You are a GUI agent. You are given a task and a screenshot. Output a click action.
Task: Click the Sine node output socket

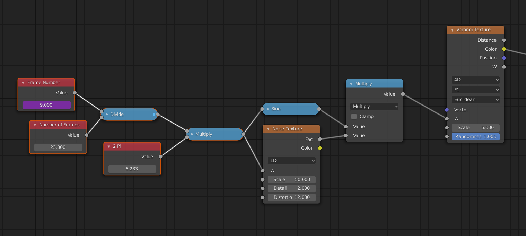click(x=318, y=109)
